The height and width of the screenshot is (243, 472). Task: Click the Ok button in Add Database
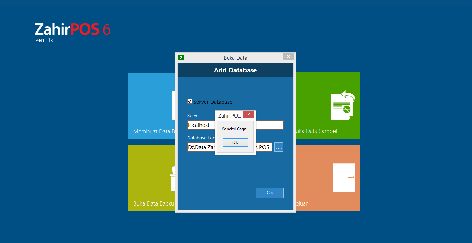270,193
